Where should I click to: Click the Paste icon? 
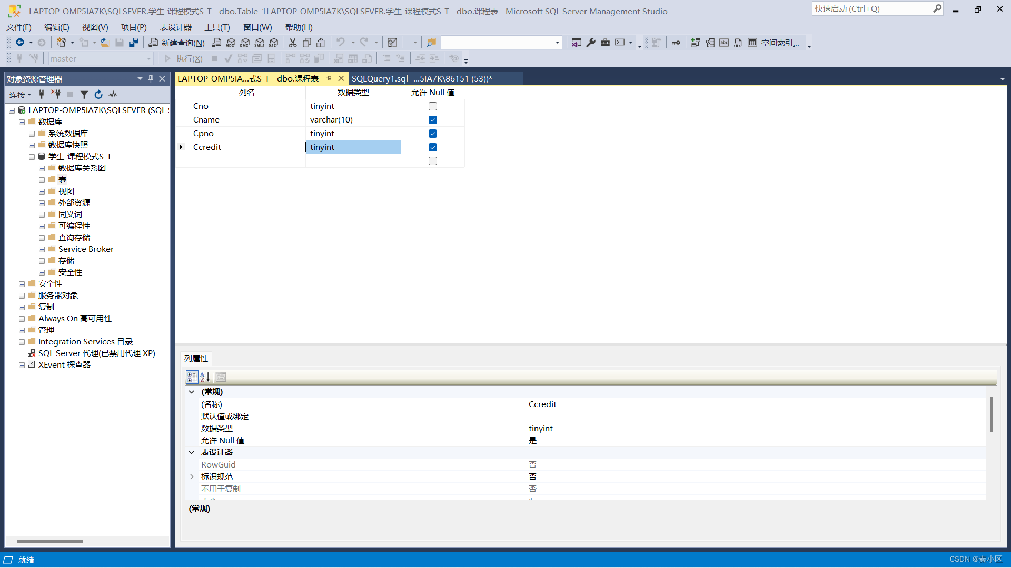coord(321,43)
